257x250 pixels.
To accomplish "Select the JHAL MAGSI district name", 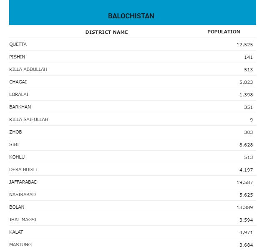I will [23, 220].
